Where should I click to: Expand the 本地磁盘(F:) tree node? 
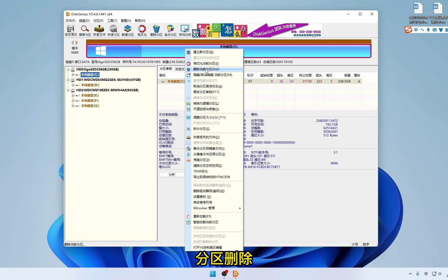(x=73, y=101)
